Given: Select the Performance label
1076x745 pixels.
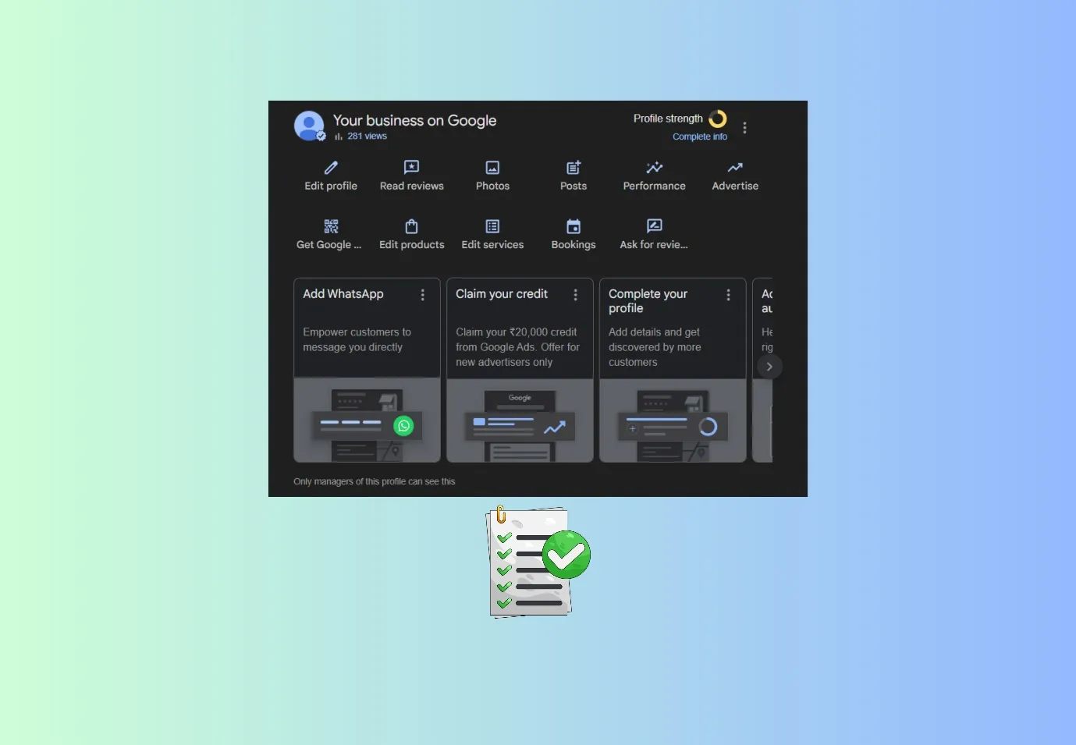Looking at the screenshot, I should click(655, 186).
